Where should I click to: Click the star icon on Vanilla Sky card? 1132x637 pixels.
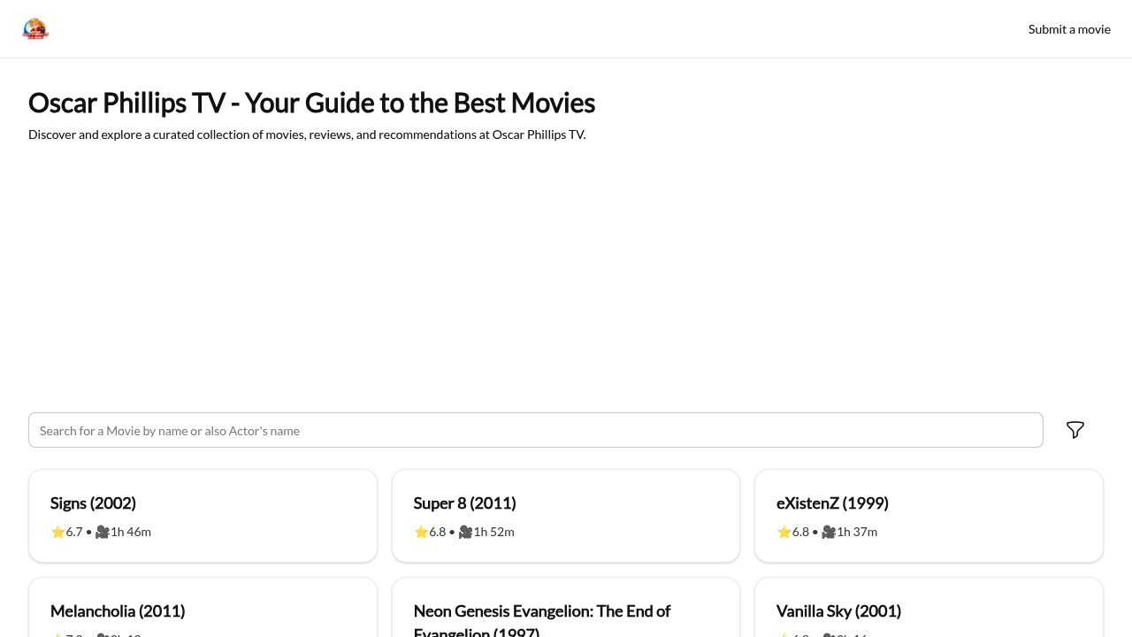[784, 635]
